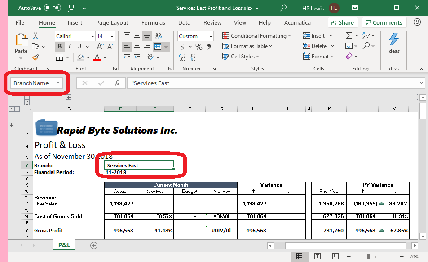The height and width of the screenshot is (262, 428).
Task: Click Align Right icon
Action: pos(147,47)
